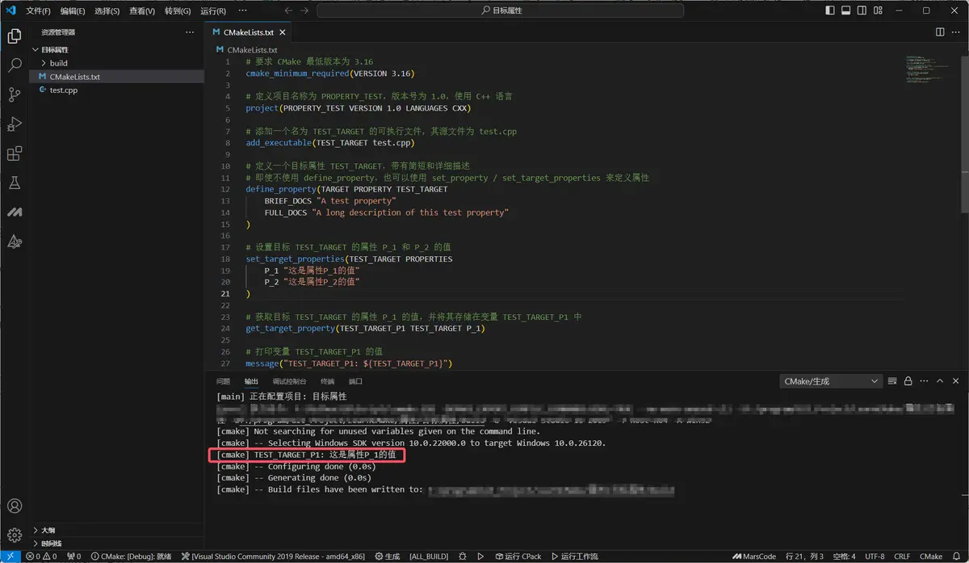
Task: Change build variant CMake: [Debug] in status bar
Action: tap(132, 557)
